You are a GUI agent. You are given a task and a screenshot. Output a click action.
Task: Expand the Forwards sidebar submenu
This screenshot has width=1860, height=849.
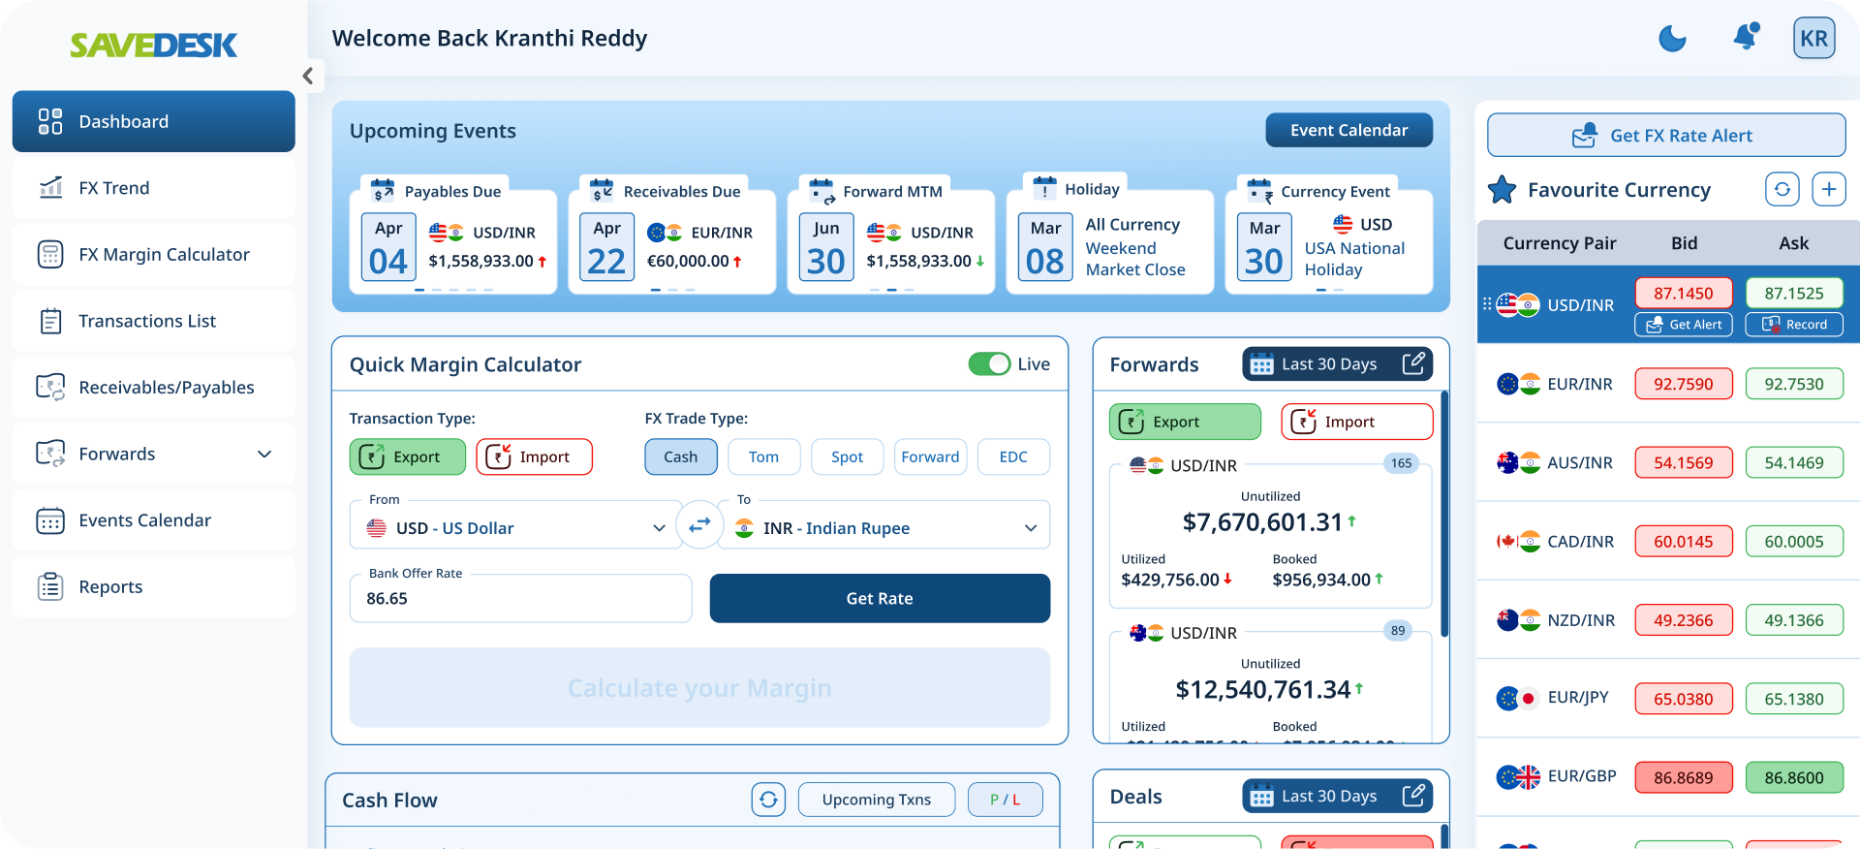(263, 454)
